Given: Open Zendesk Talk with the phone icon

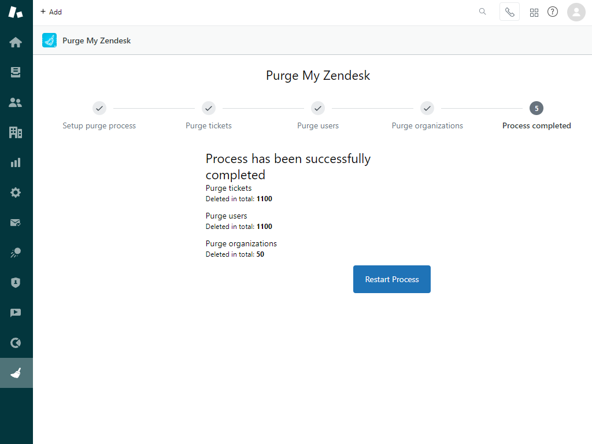Looking at the screenshot, I should 509,12.
